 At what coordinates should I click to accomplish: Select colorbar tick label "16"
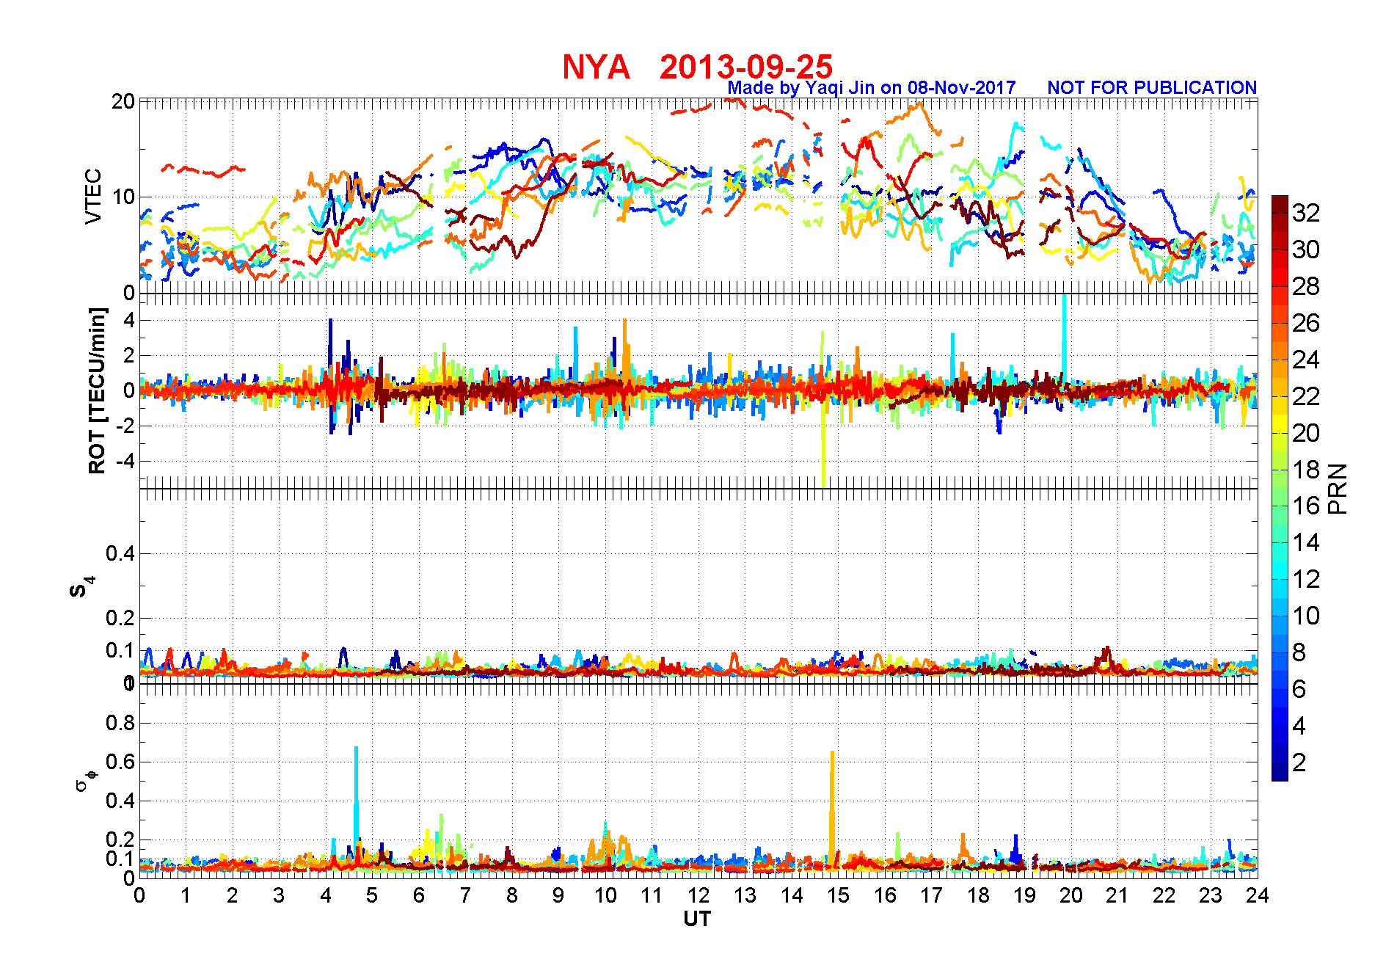[1306, 506]
